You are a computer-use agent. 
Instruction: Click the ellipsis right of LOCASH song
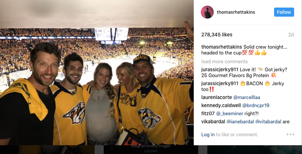click(190, 148)
